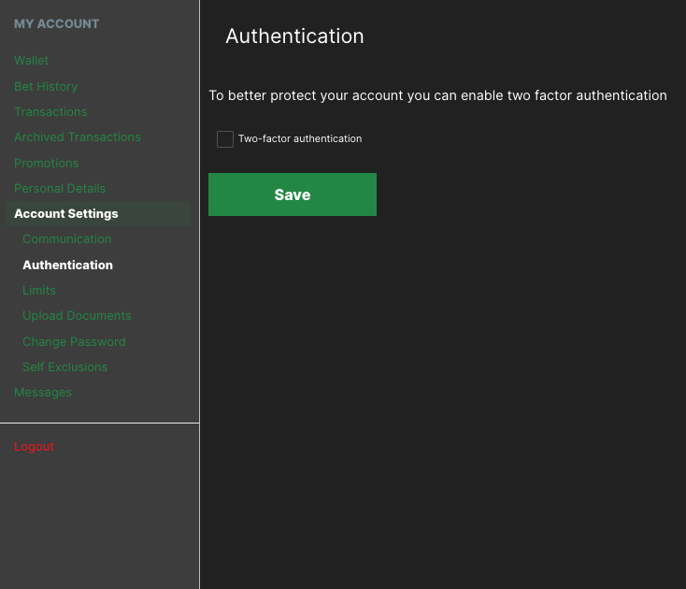Open the Wallet page
The image size is (686, 589).
32,61
